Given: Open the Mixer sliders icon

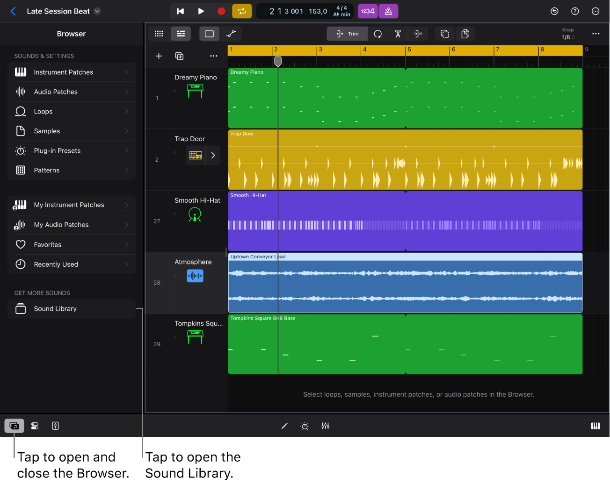Looking at the screenshot, I should (x=326, y=426).
